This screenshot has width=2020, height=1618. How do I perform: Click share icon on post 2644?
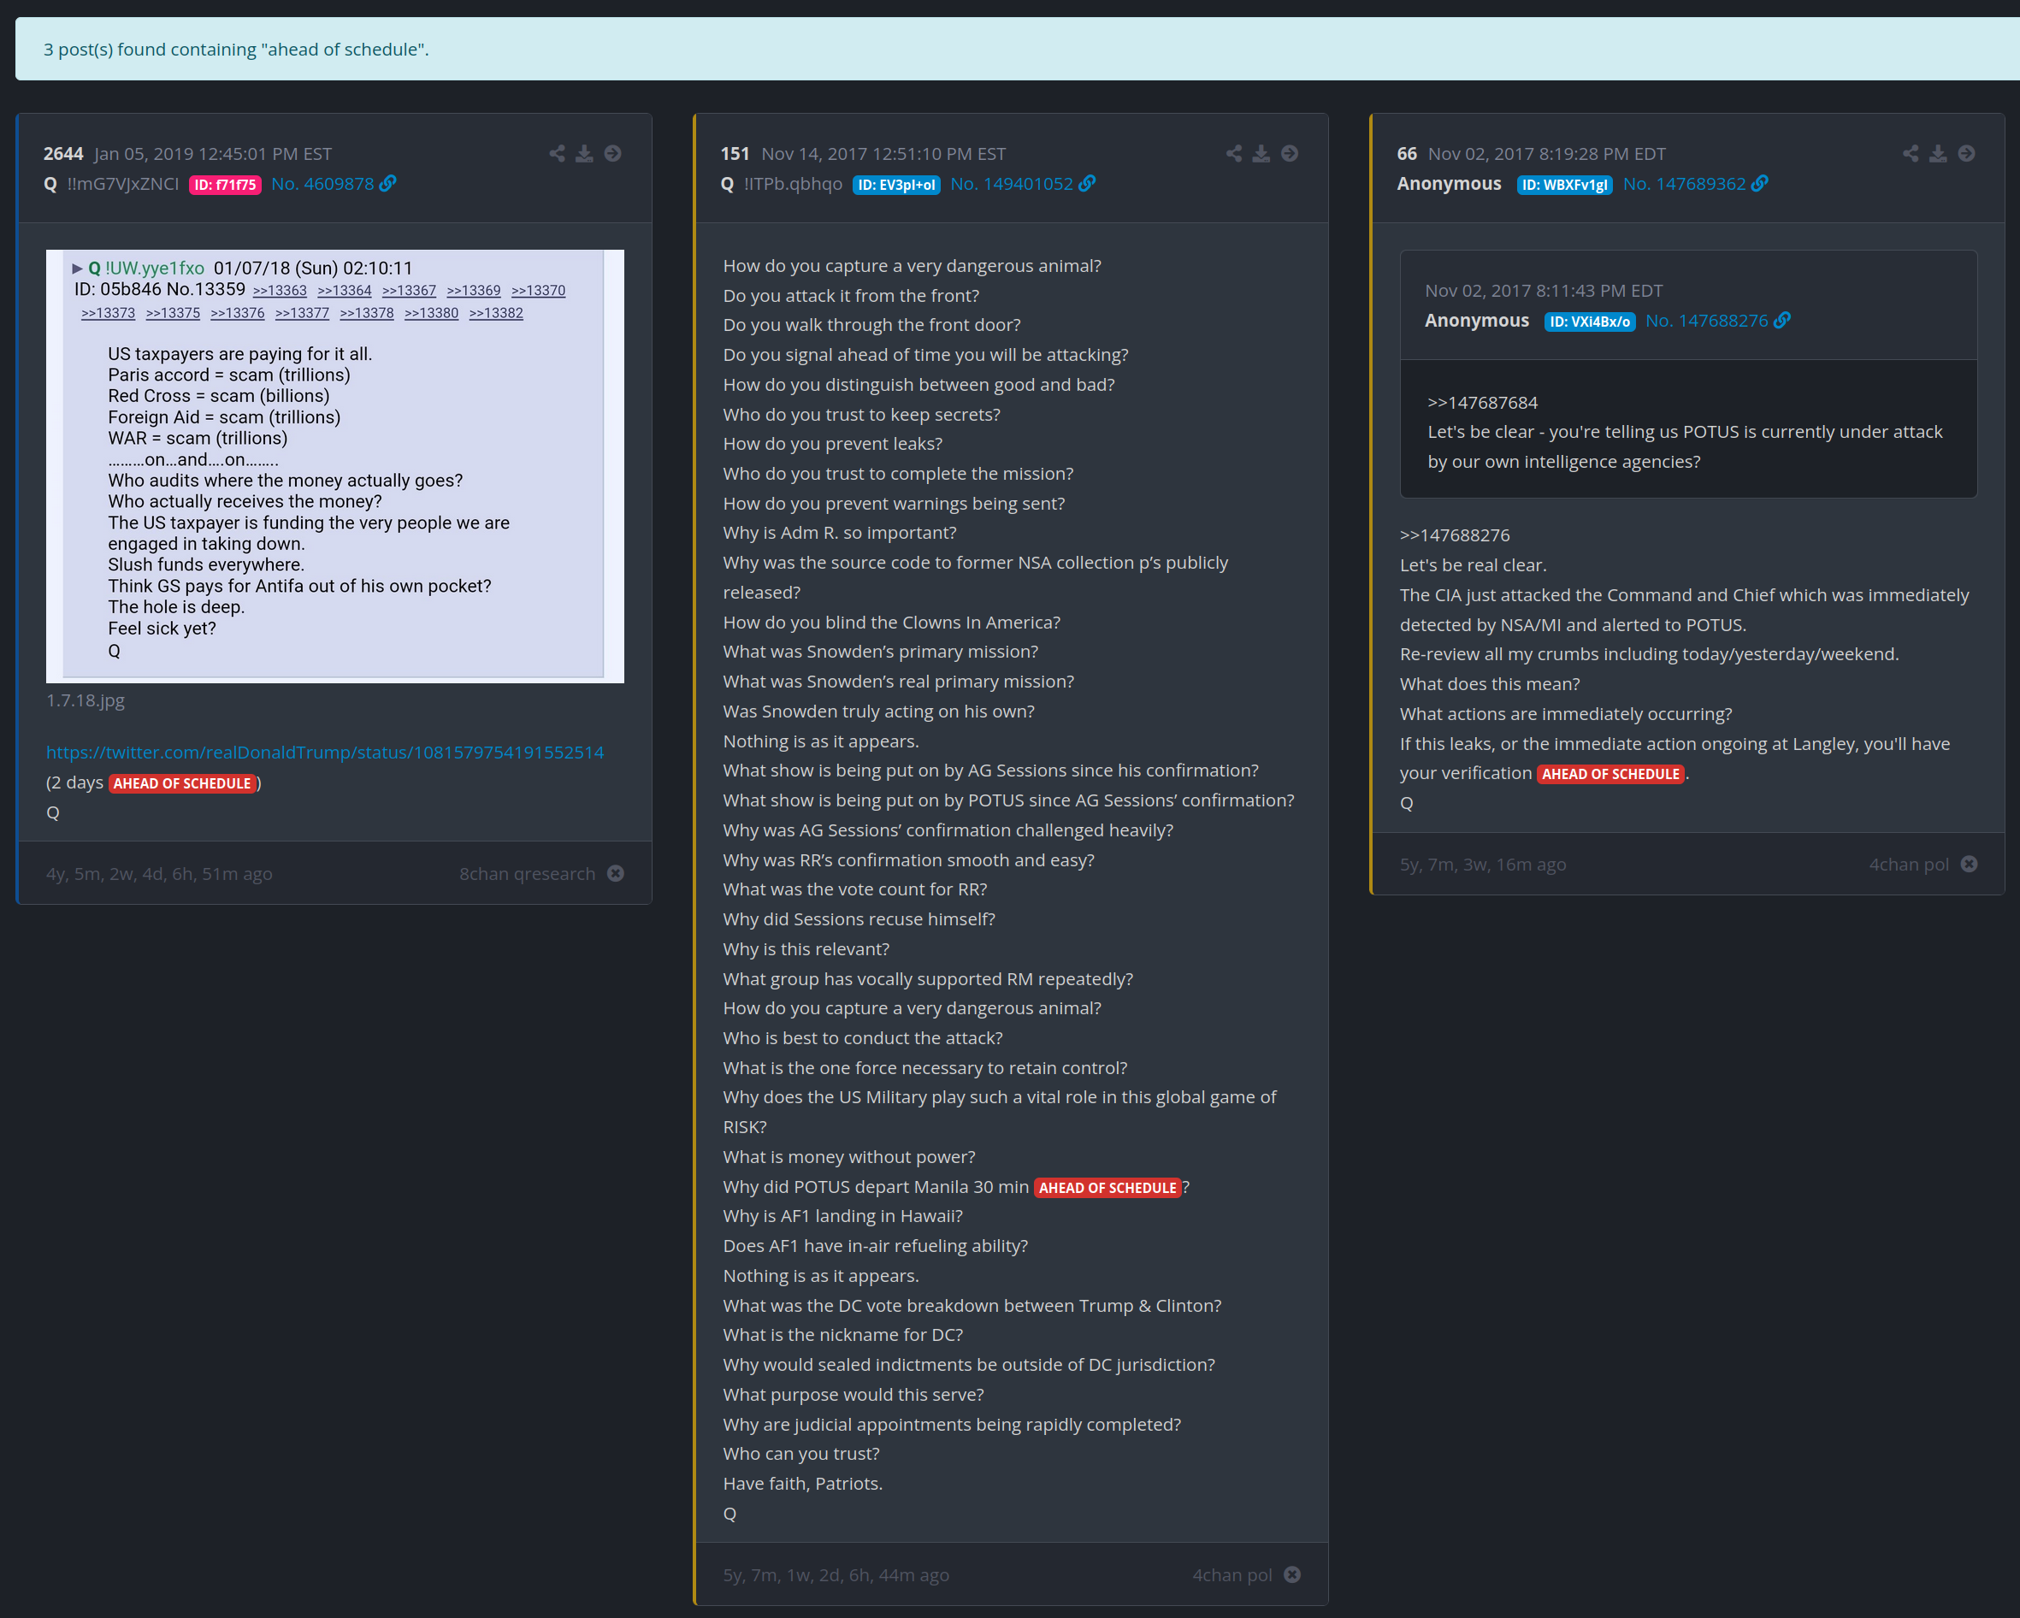[557, 154]
